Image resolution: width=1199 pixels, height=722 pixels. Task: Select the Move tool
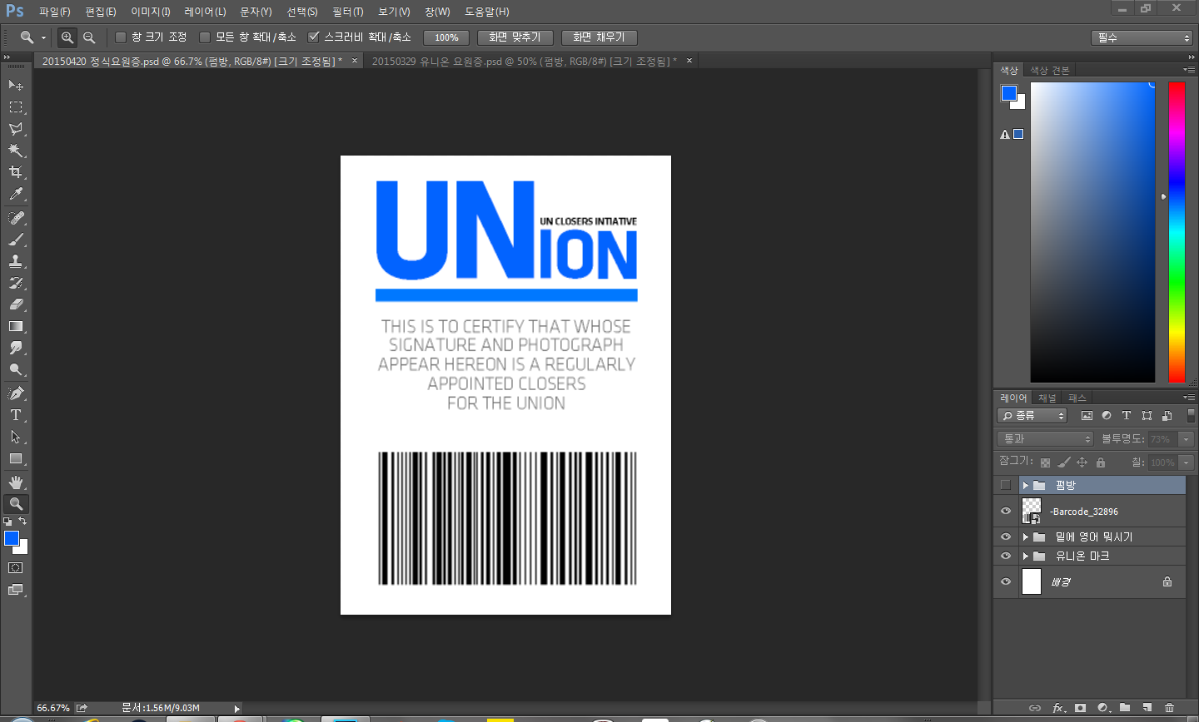click(x=16, y=85)
